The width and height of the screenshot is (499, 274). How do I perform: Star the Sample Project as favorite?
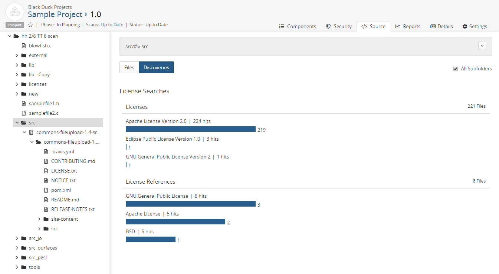click(x=30, y=25)
